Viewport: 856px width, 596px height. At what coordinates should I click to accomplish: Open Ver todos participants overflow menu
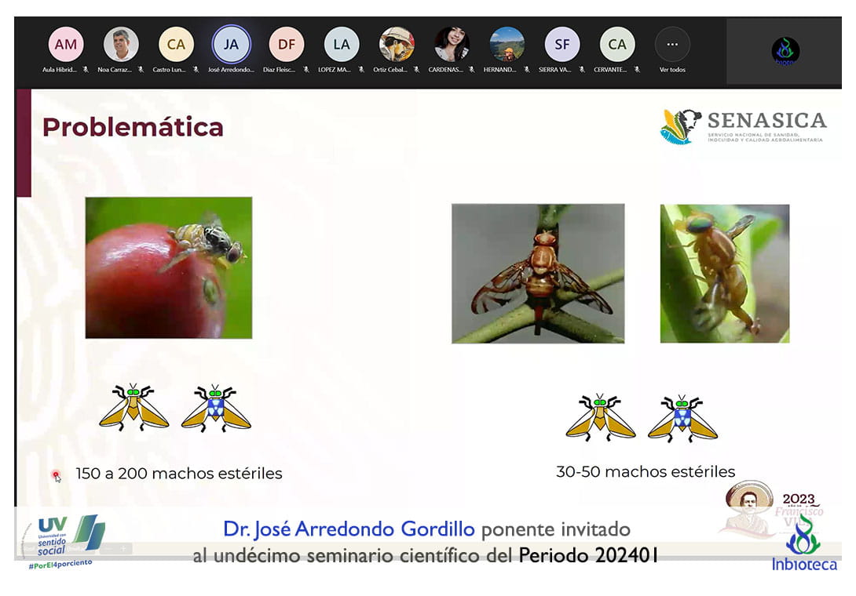pyautogui.click(x=672, y=45)
